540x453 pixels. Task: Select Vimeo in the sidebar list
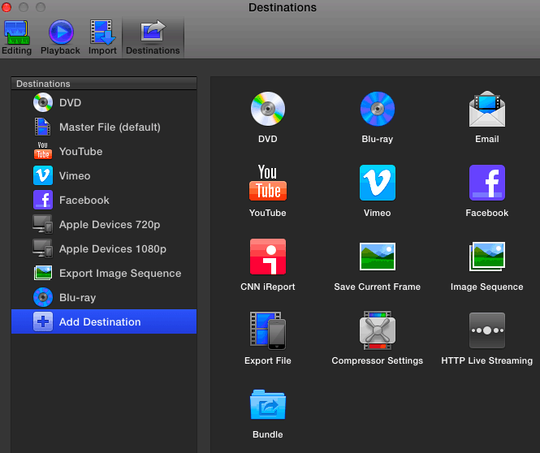(104, 176)
